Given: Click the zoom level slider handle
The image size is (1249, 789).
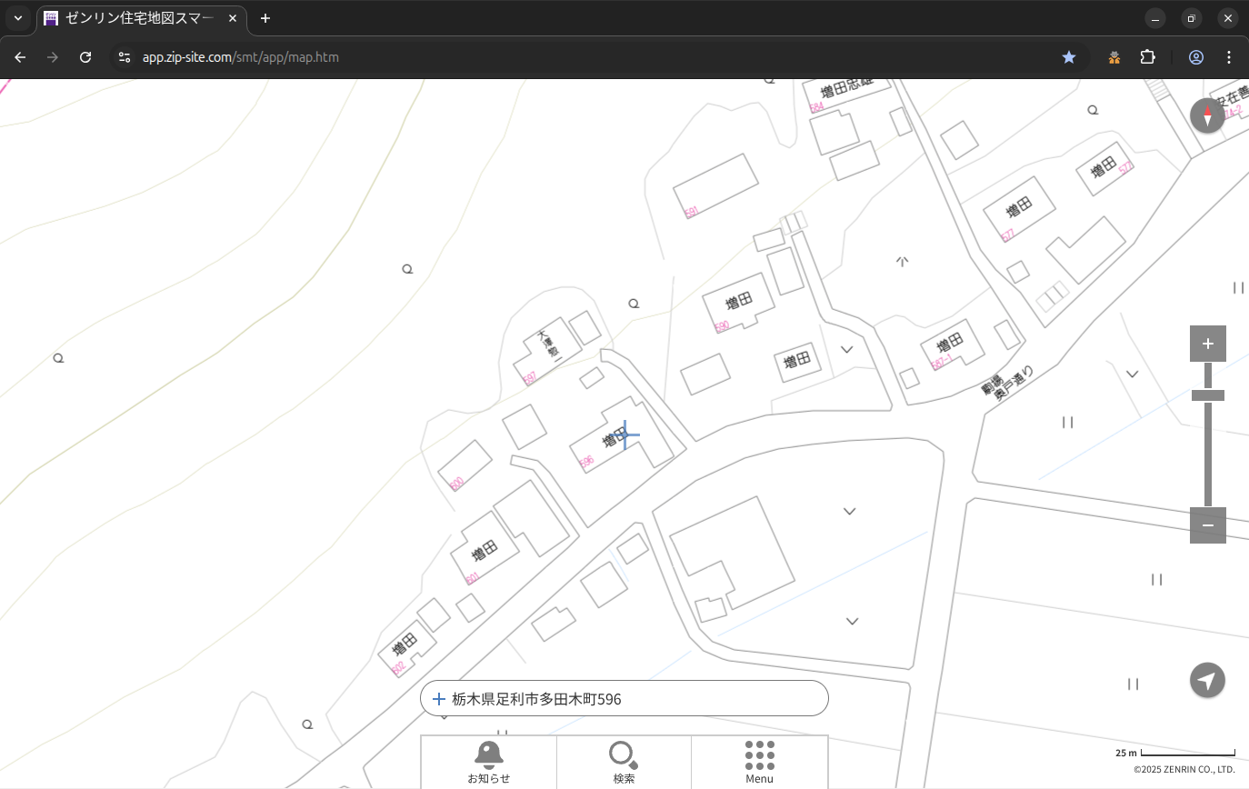Looking at the screenshot, I should (1207, 395).
